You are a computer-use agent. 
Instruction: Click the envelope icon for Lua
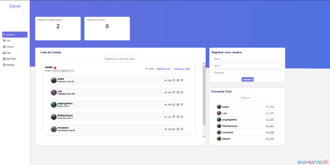(x=181, y=93)
